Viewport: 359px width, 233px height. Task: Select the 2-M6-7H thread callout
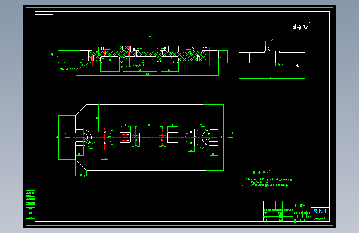(66, 68)
